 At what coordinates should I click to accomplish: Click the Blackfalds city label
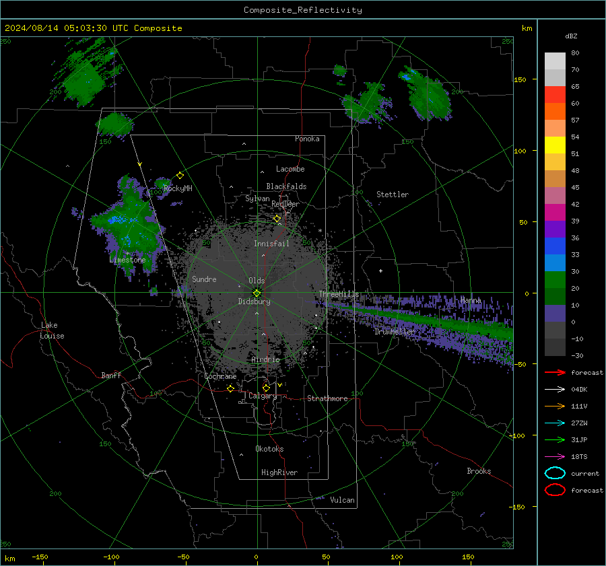tap(286, 186)
